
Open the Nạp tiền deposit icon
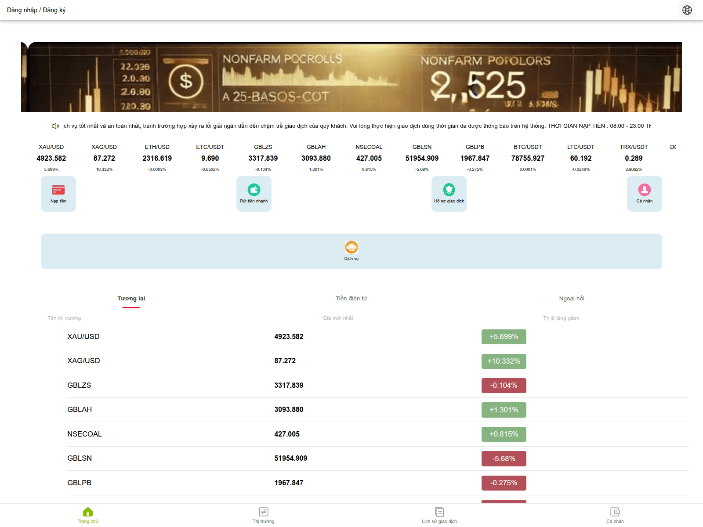58,193
